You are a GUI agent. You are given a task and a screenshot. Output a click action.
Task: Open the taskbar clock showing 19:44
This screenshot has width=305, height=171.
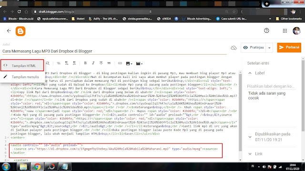(293, 167)
